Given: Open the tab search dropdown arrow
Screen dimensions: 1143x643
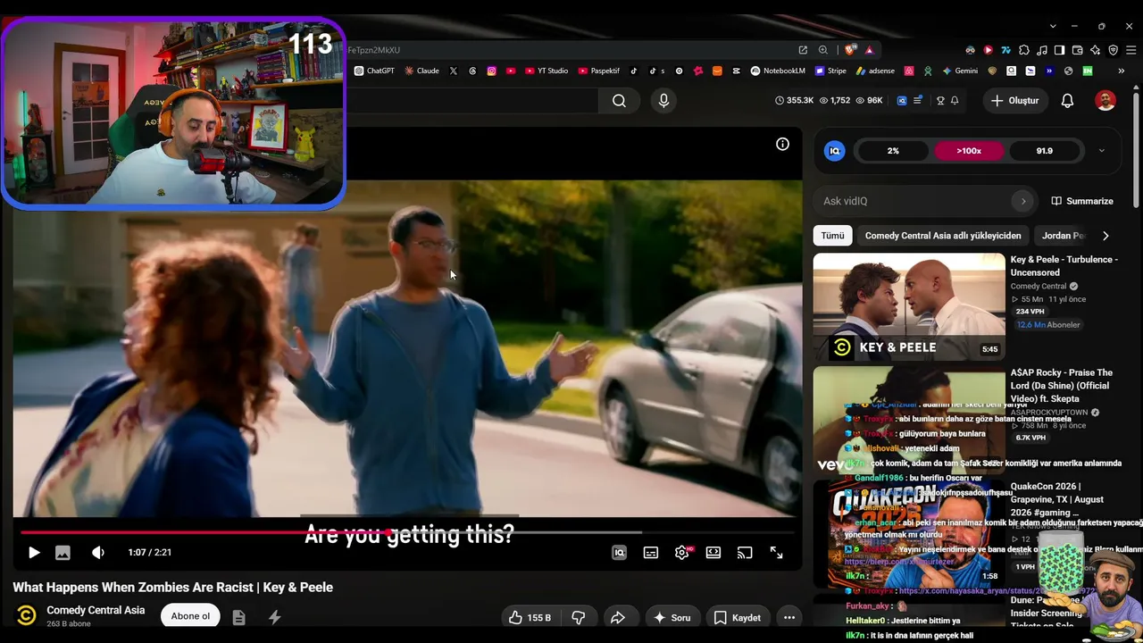Looking at the screenshot, I should [1053, 26].
